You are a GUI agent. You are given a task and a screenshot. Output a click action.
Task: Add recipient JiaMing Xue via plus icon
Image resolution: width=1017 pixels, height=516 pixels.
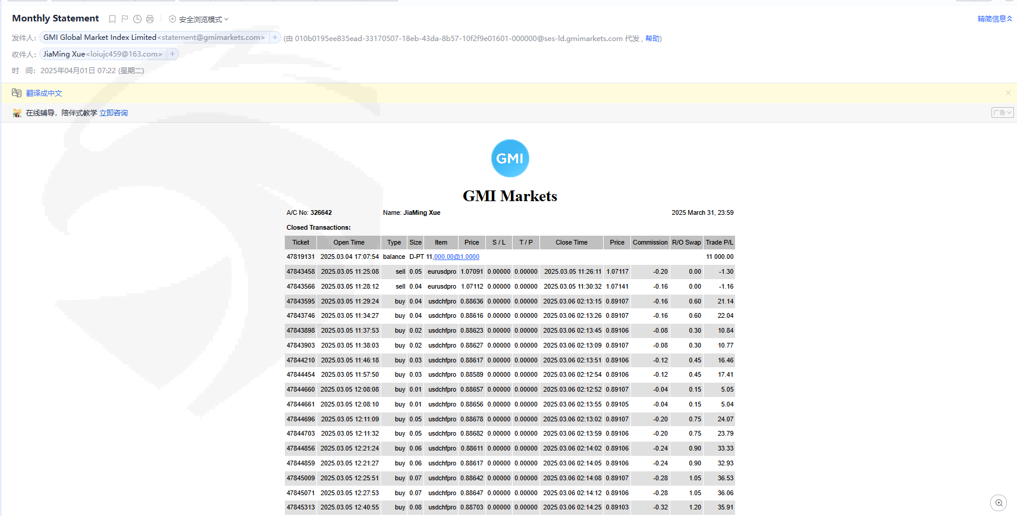(172, 54)
